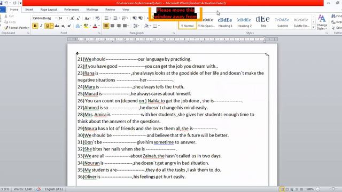Customize Quick Access Toolbar dropdown
The image size is (342, 192).
coord(20,3)
